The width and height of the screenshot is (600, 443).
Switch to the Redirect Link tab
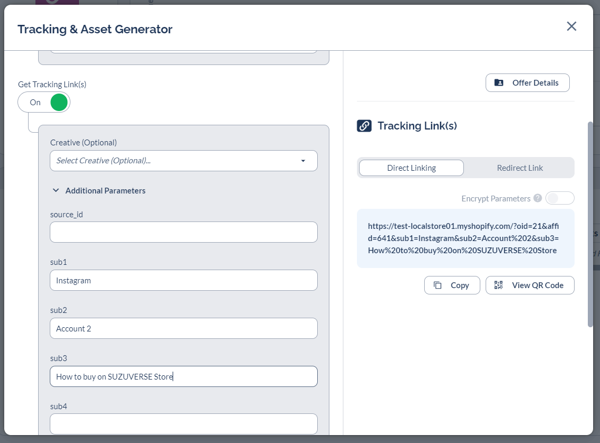point(520,168)
